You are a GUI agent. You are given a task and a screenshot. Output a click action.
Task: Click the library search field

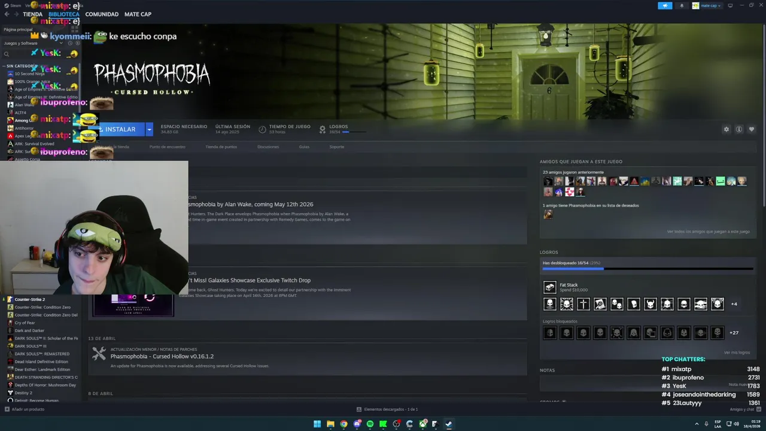coord(39,54)
